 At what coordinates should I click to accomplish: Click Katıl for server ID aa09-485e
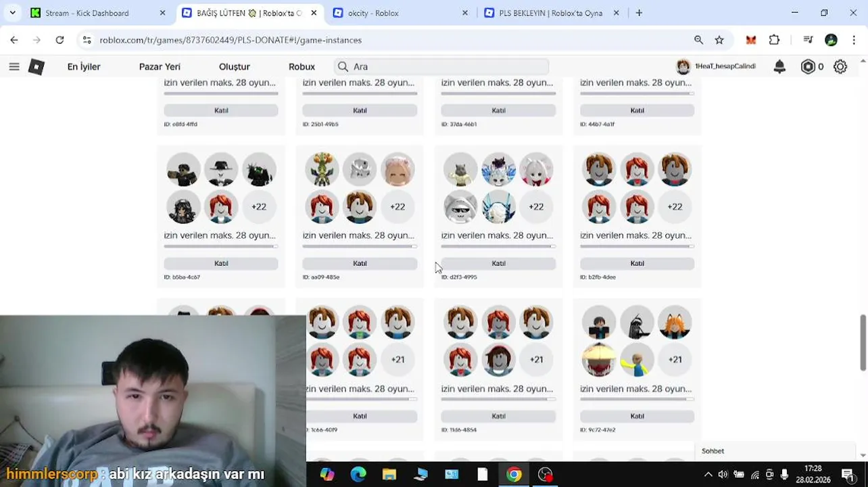coord(360,263)
